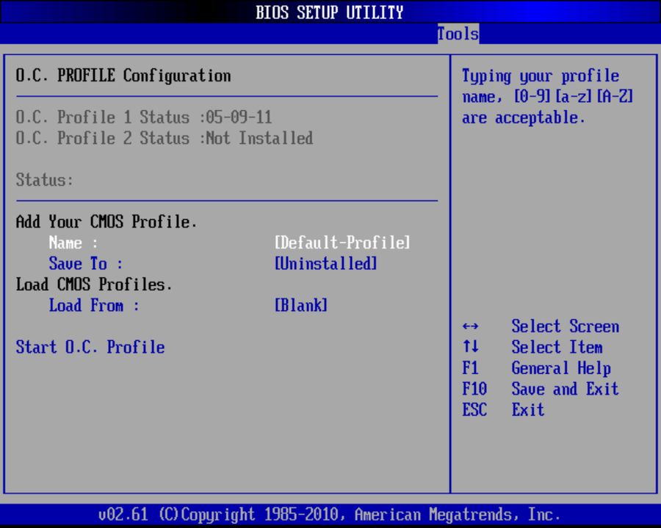Click the BIOS SETUP UTILITY title bar
The height and width of the screenshot is (528, 661).
(x=330, y=12)
